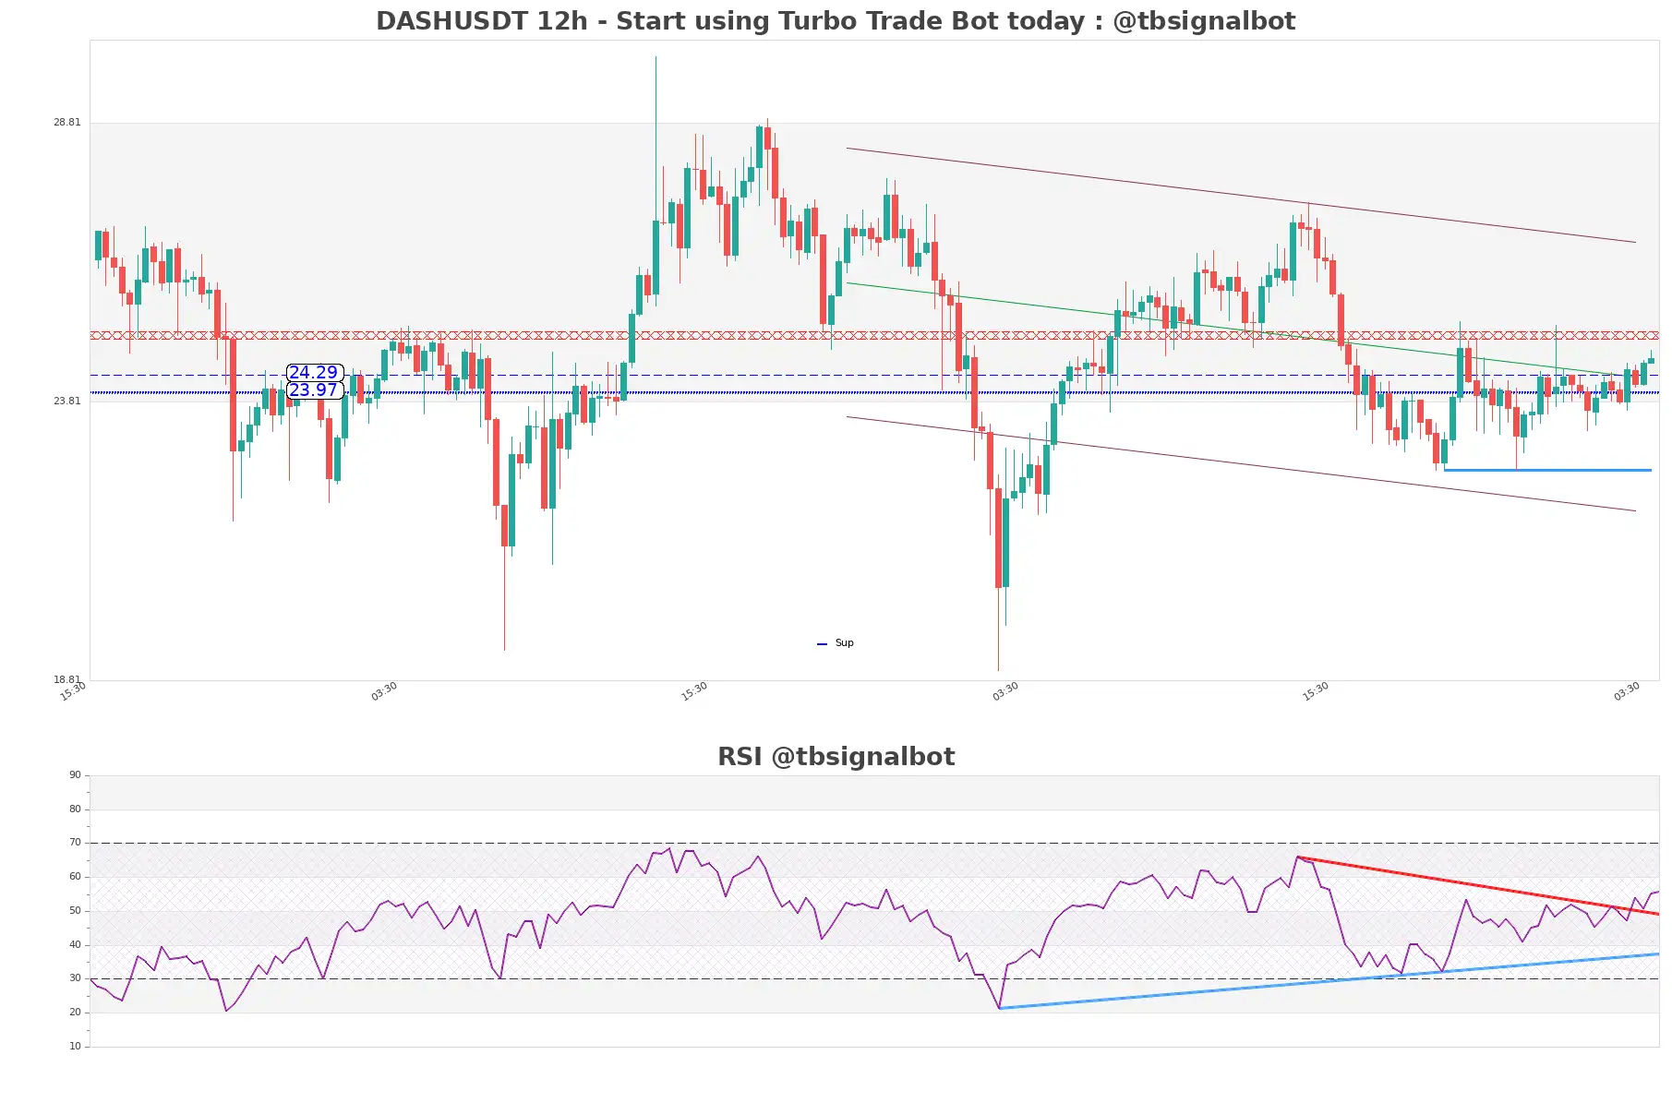1672x1115 pixels.
Task: Click the DASHUSDT 12h chart title
Action: pos(836,20)
